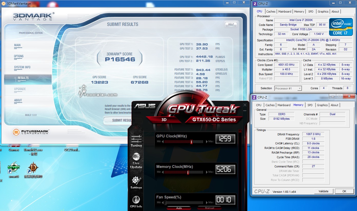
Task: Decrease Memory Clock with Min arrow
Action: (x=162, y=172)
